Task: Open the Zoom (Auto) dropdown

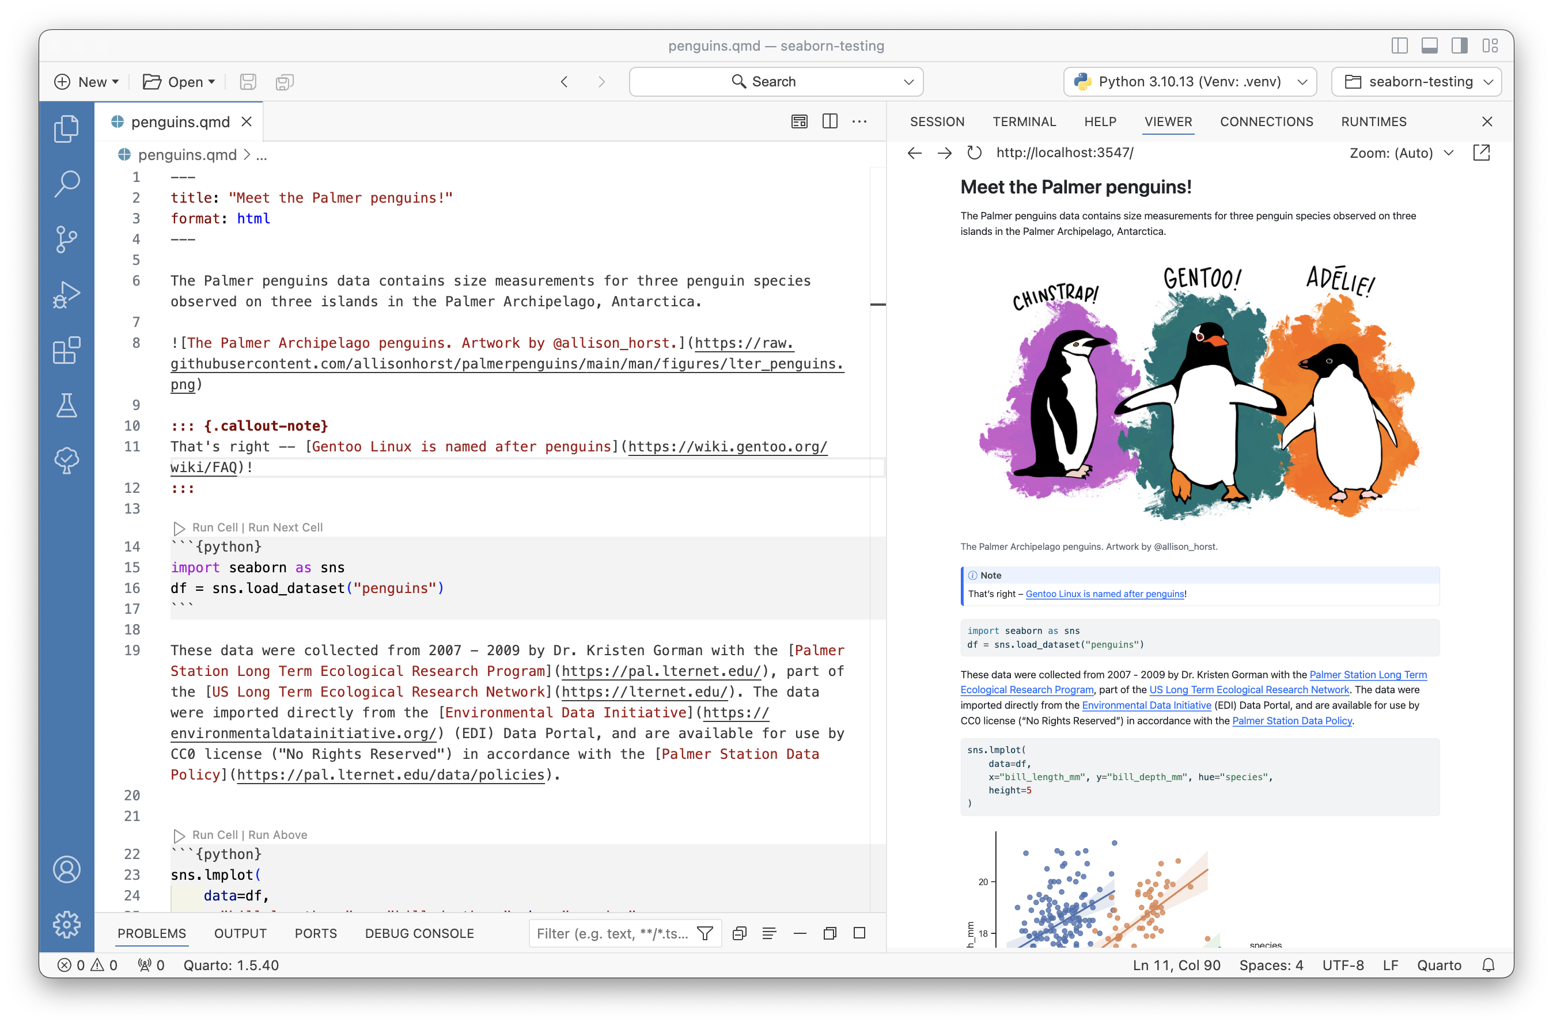Action: click(1401, 153)
